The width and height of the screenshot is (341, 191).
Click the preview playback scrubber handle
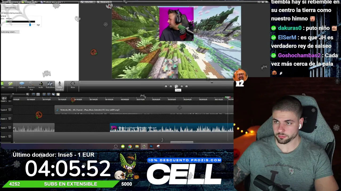click(x=212, y=82)
